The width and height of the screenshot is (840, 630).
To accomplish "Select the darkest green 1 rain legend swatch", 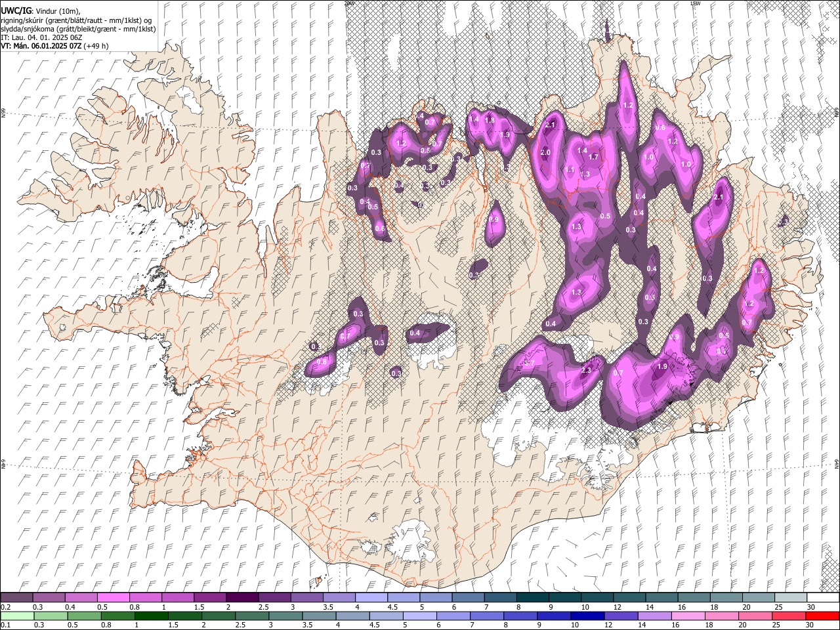I will click(152, 616).
